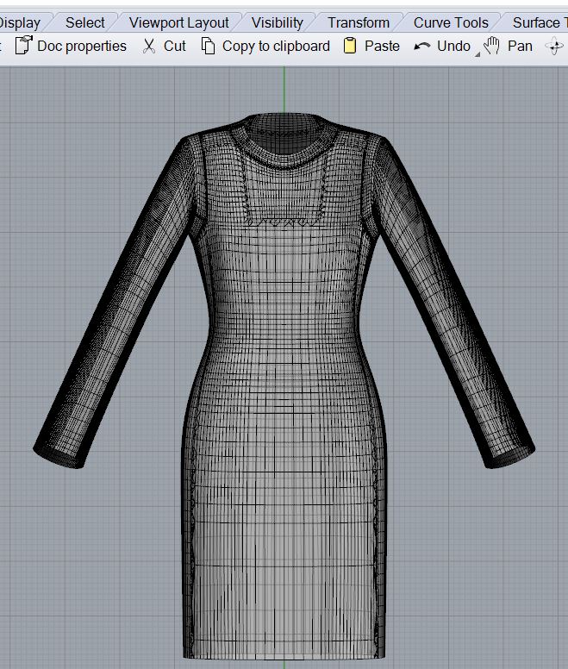Click the rotate view icon after Pan

tap(554, 46)
